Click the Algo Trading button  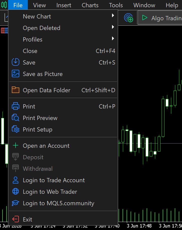160,18
